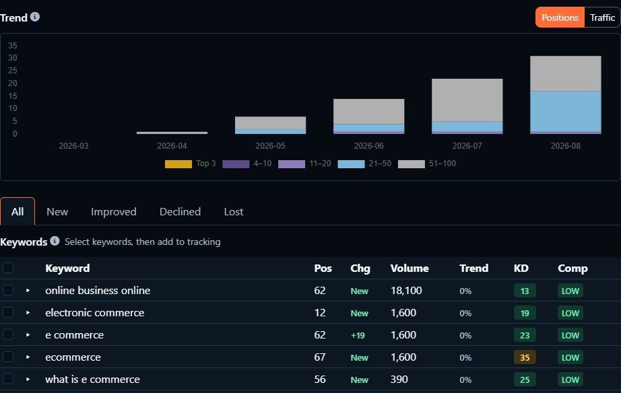The height and width of the screenshot is (393, 621).
Task: Check the 'ecommerce' row checkbox
Action: [8, 357]
